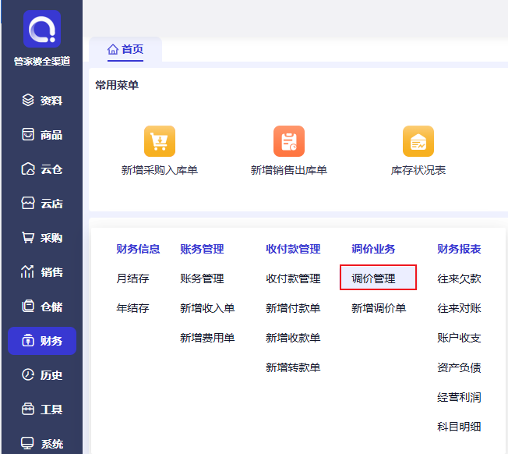Open 调价管理
Image resolution: width=508 pixels, height=454 pixels.
click(378, 278)
